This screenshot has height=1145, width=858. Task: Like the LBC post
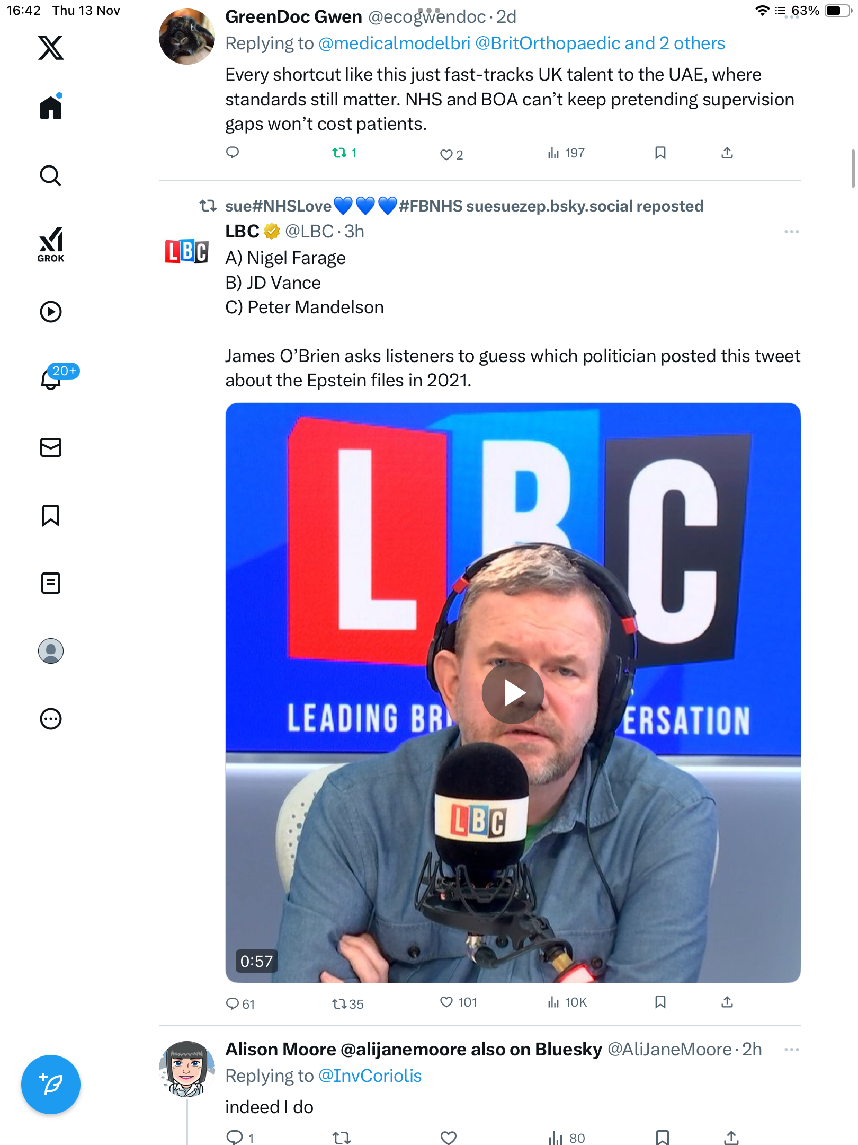[446, 1002]
